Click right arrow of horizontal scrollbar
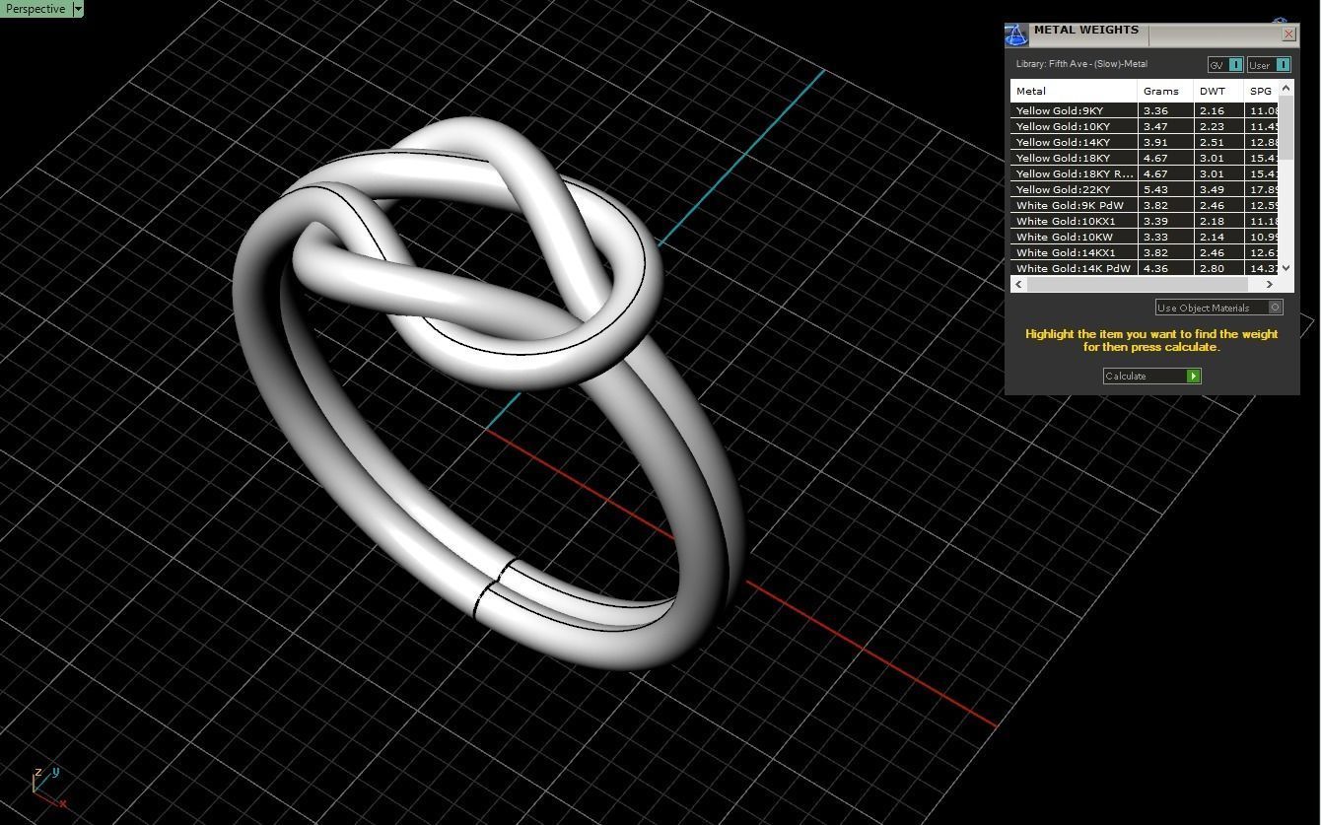Image resolution: width=1321 pixels, height=825 pixels. click(x=1270, y=284)
